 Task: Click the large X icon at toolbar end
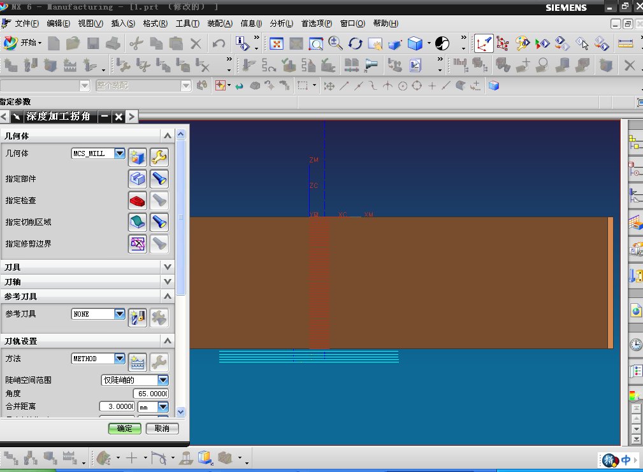[630, 66]
